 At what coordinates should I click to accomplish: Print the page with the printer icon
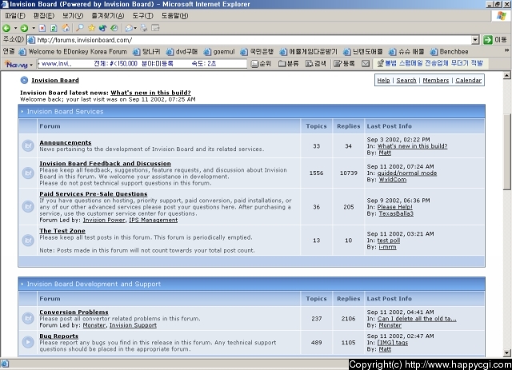[x=144, y=29]
